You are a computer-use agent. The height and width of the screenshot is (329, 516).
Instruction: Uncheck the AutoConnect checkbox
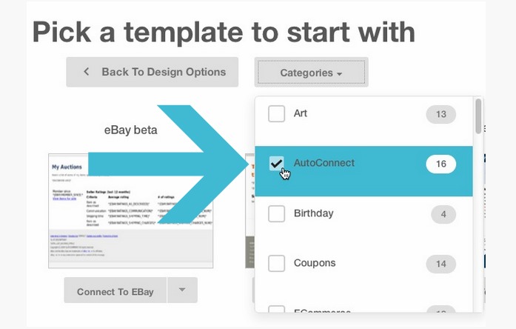[x=276, y=163]
